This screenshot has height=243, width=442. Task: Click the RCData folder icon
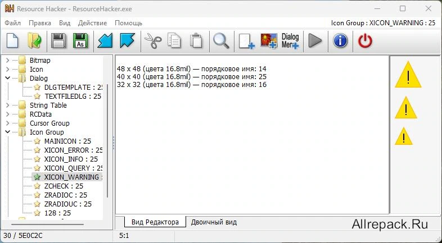pos(22,114)
